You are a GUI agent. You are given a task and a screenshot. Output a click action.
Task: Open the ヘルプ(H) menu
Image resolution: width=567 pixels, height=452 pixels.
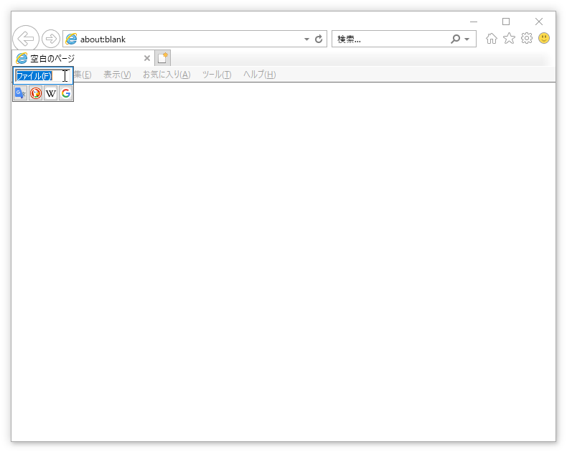[x=259, y=75]
